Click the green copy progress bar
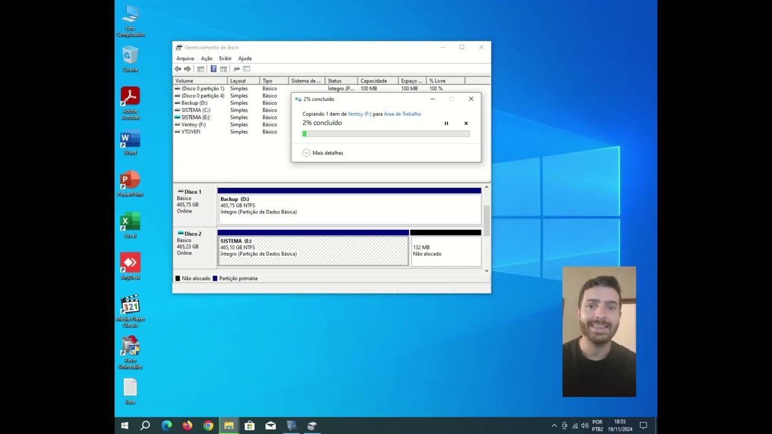 (x=386, y=134)
